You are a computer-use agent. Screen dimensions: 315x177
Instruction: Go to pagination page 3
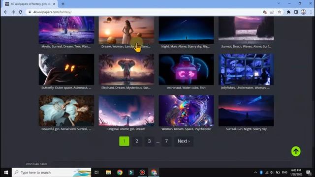149,141
